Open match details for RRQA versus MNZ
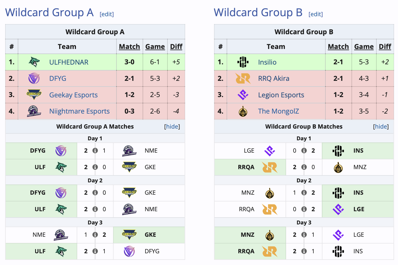Viewport: 398px width, 265px height. coord(304,167)
